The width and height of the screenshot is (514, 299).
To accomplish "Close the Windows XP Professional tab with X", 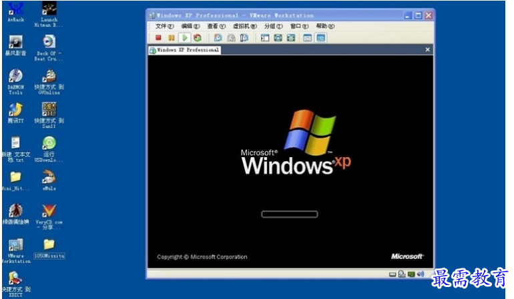I will tap(427, 49).
